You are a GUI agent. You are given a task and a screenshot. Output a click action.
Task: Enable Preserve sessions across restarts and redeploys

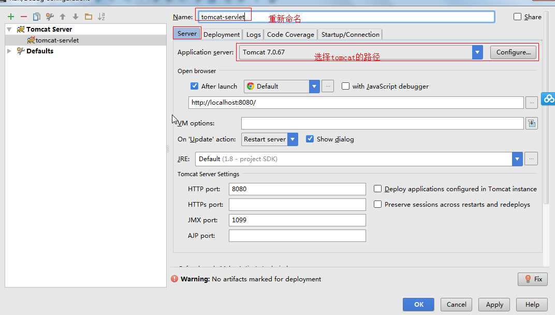(377, 204)
